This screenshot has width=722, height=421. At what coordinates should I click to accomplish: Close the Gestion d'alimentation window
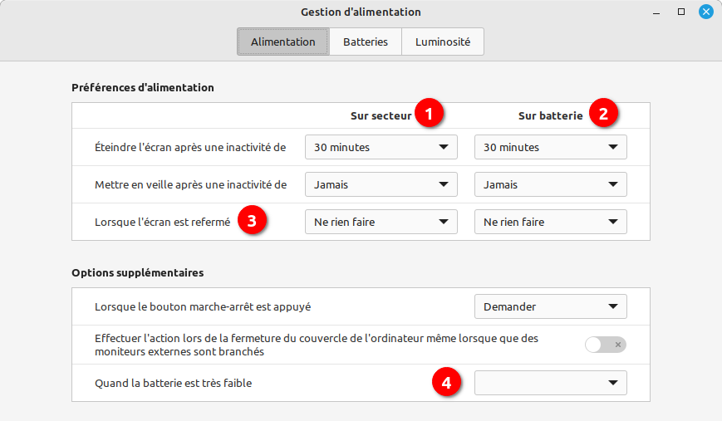tap(705, 12)
